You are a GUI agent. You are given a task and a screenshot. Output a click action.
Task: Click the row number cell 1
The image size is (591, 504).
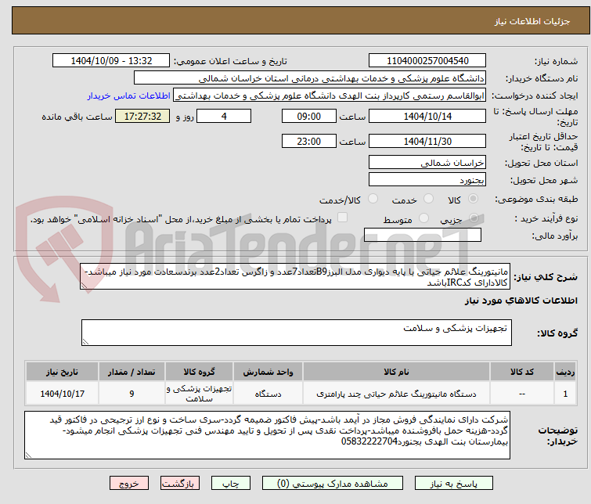pyautogui.click(x=565, y=394)
